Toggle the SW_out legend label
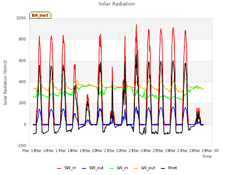 click(x=96, y=168)
